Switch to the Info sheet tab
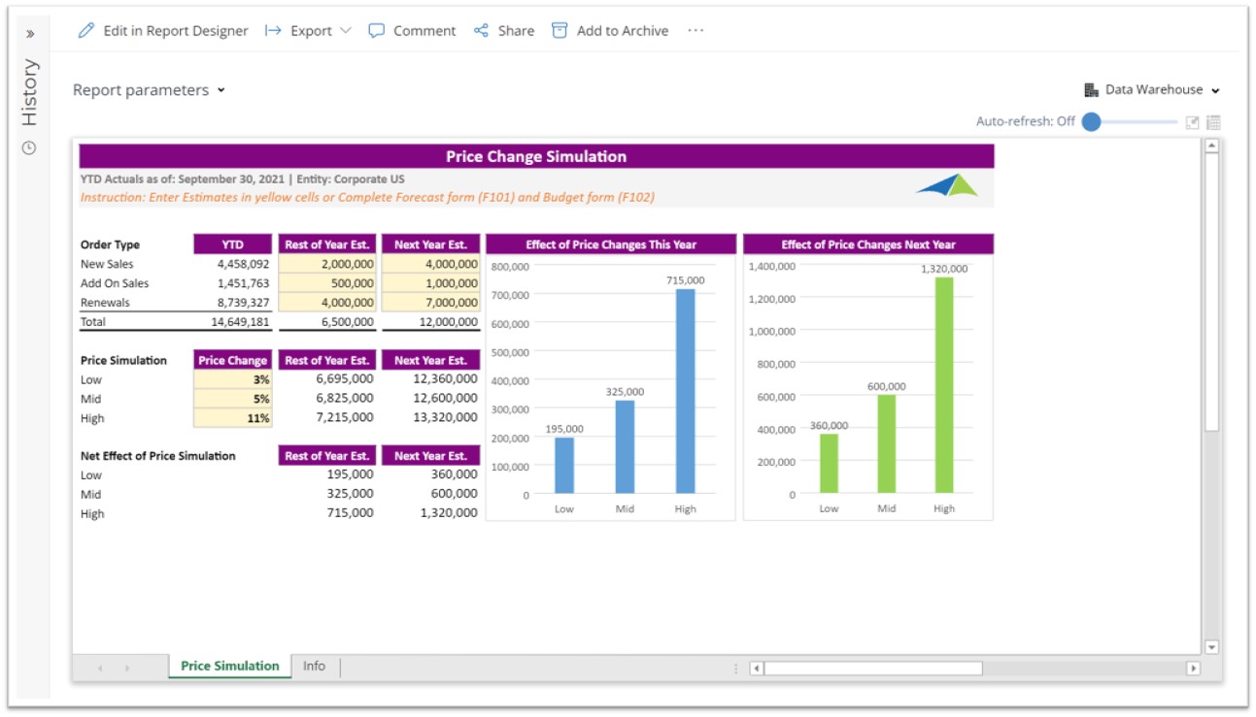 pyautogui.click(x=314, y=667)
